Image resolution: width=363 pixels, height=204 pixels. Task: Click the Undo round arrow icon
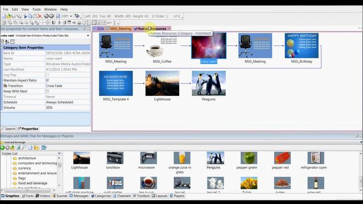pyautogui.click(x=47, y=16)
